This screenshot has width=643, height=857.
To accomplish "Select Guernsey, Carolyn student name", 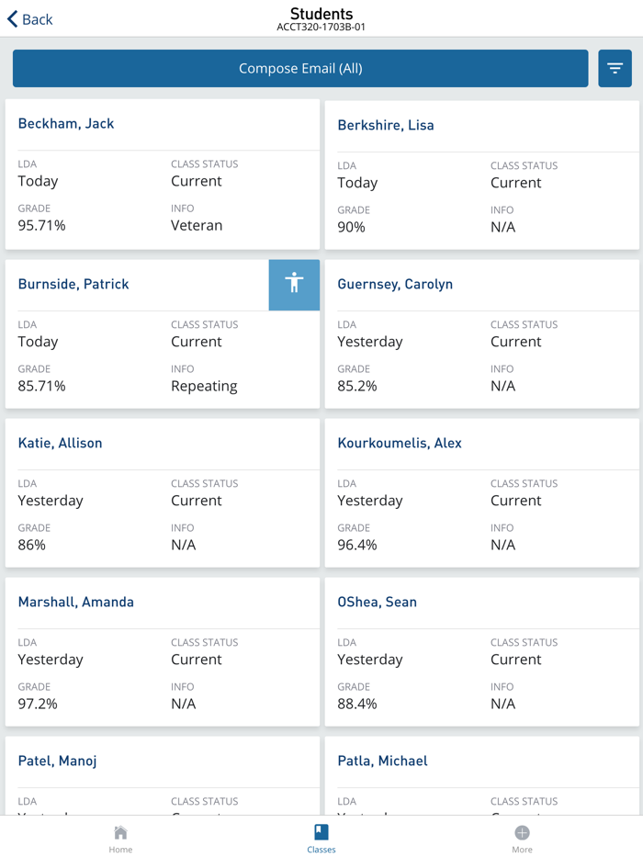I will click(x=395, y=285).
